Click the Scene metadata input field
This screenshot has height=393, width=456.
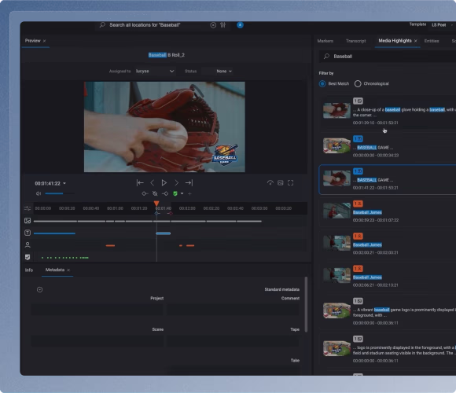point(97,340)
